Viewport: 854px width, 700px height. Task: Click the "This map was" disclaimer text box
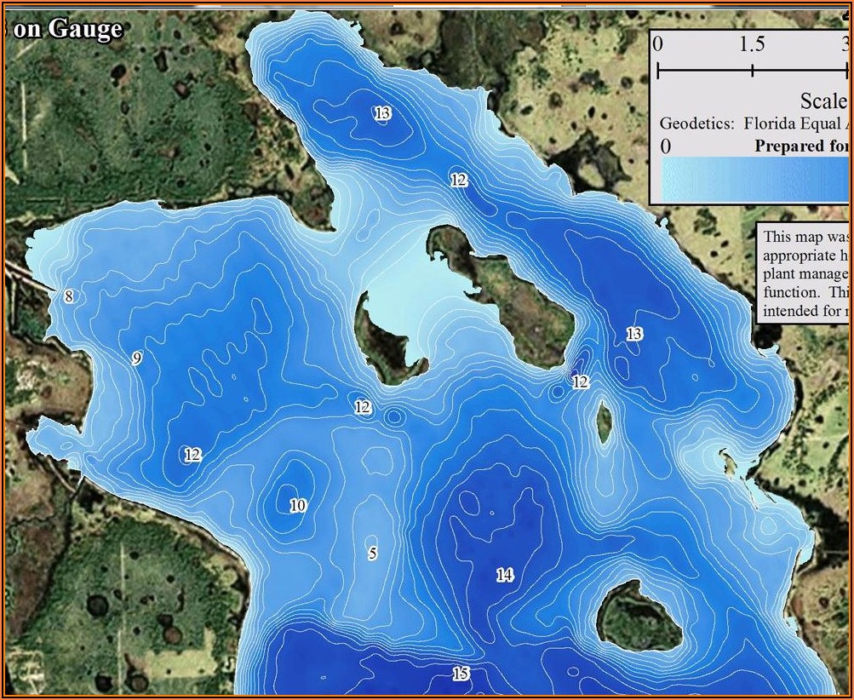(803, 273)
